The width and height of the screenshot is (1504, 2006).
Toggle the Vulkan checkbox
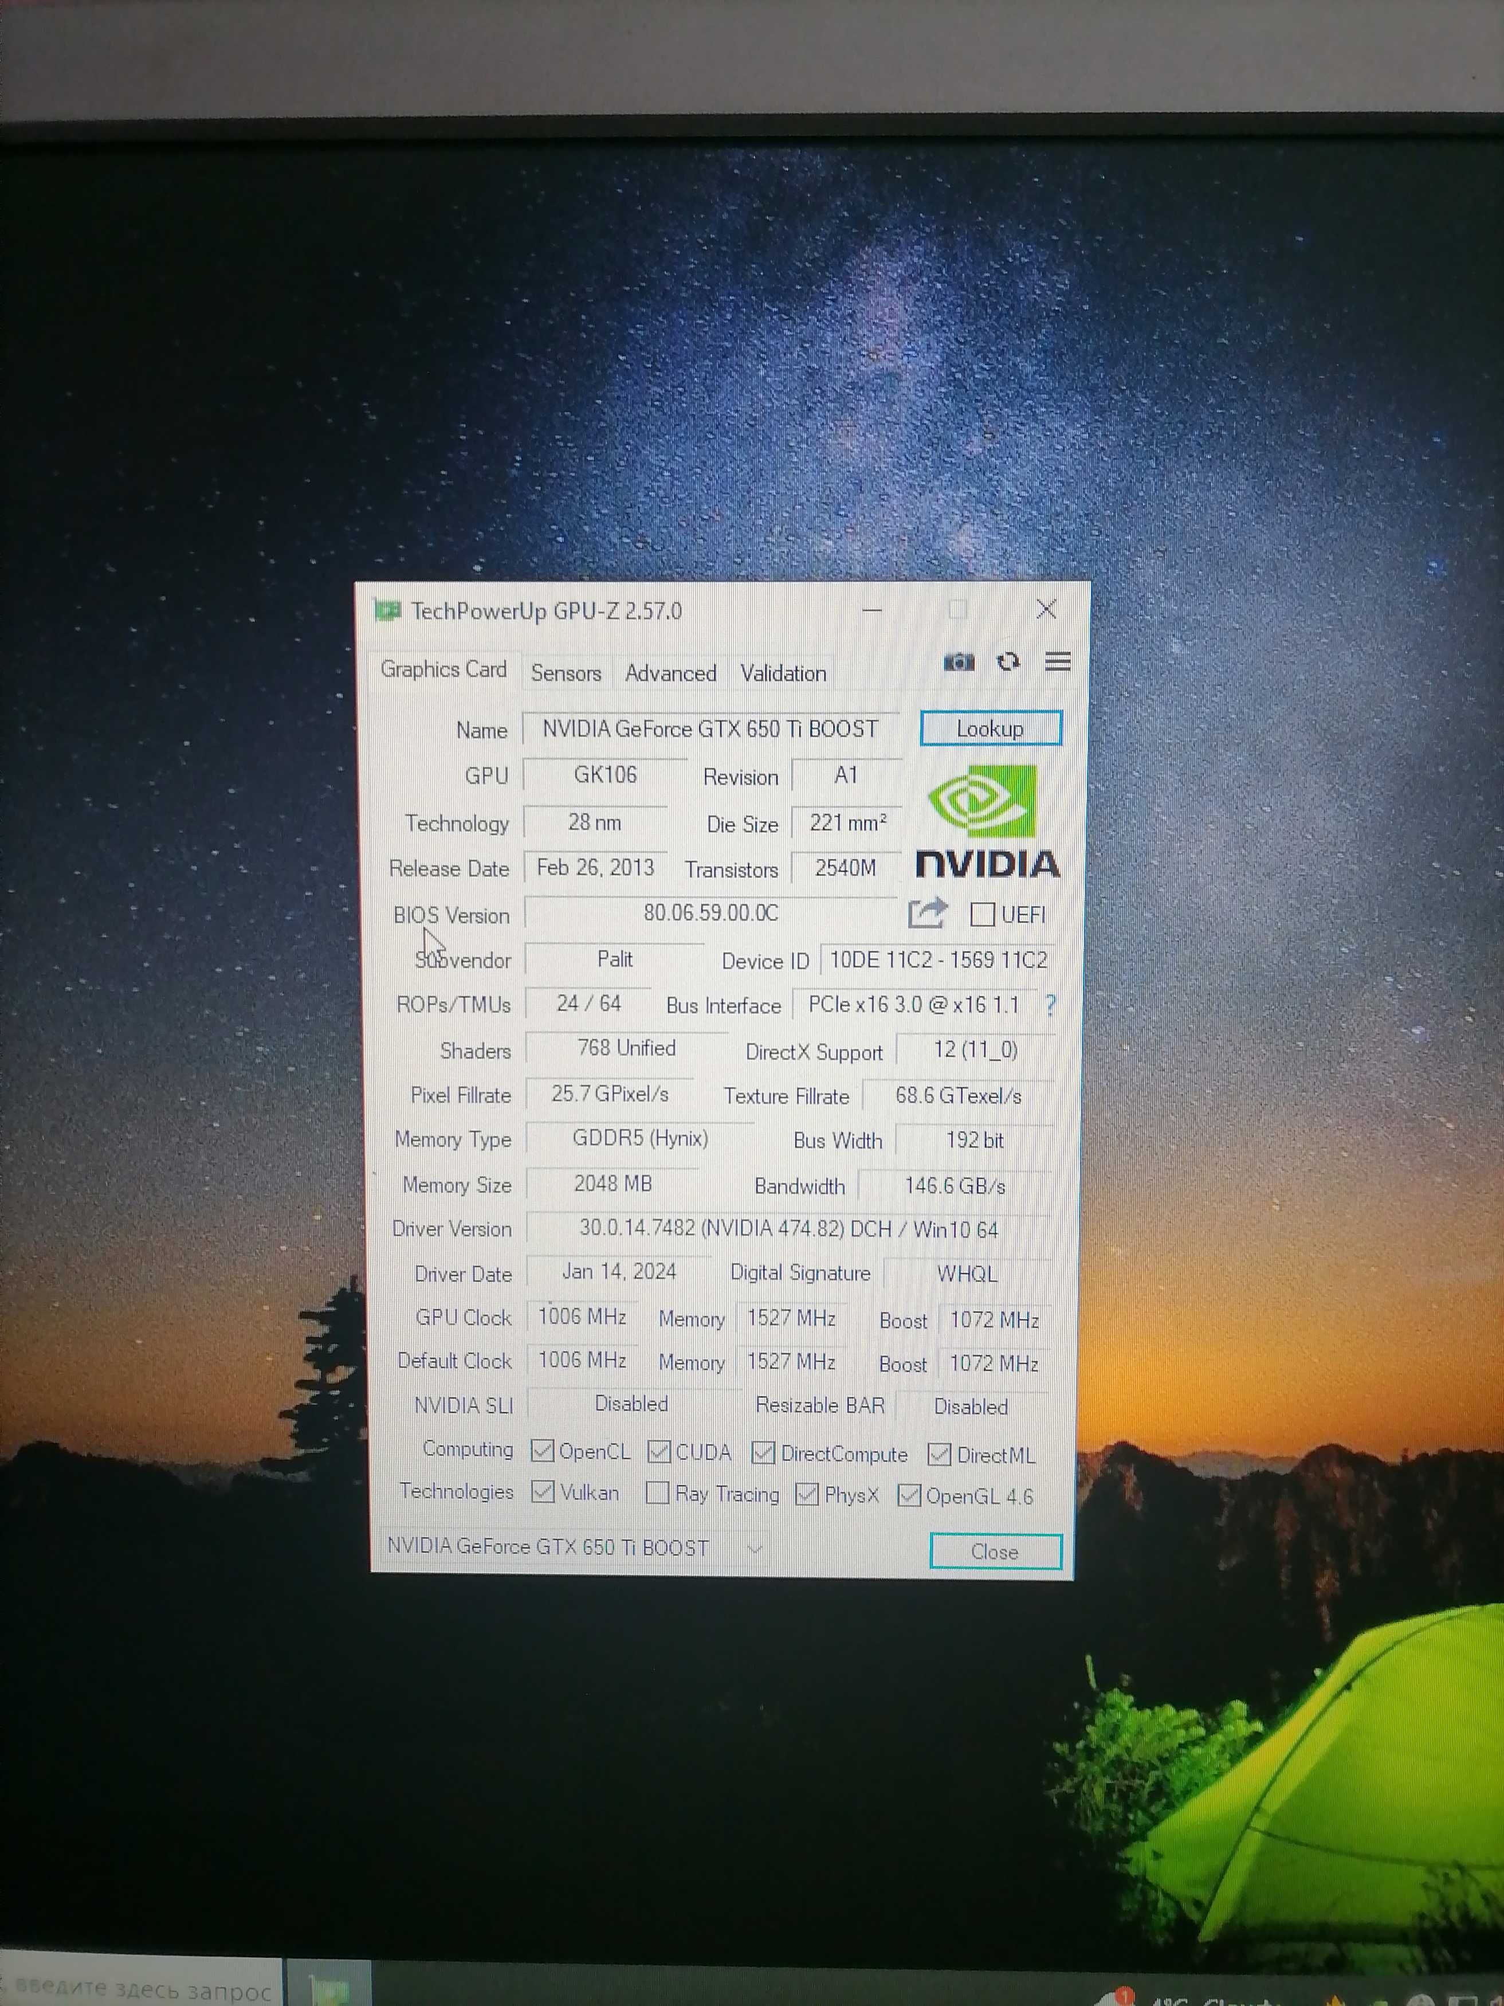coord(542,1492)
